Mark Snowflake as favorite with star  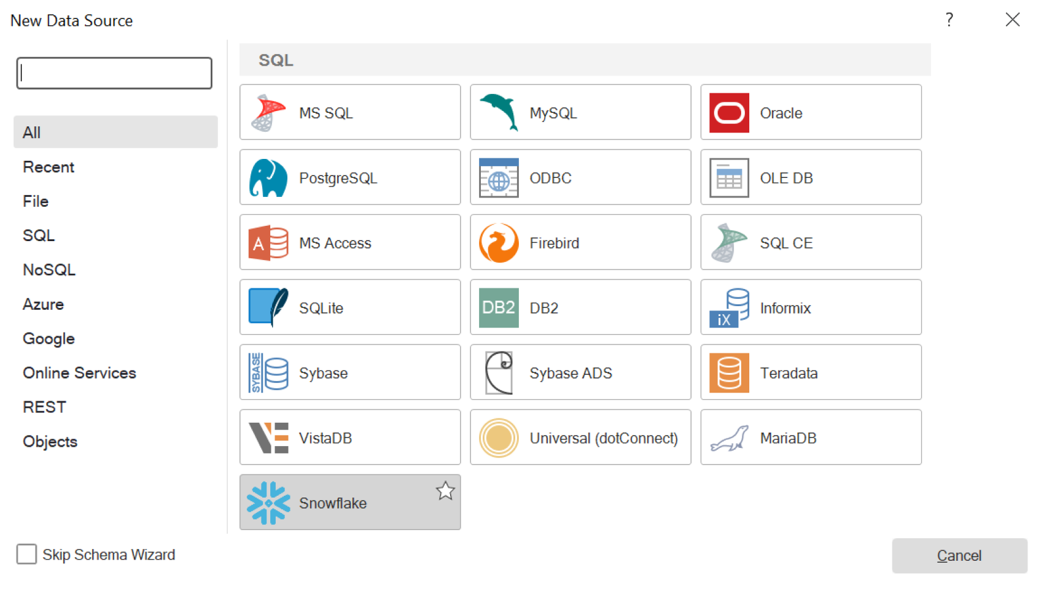click(445, 491)
